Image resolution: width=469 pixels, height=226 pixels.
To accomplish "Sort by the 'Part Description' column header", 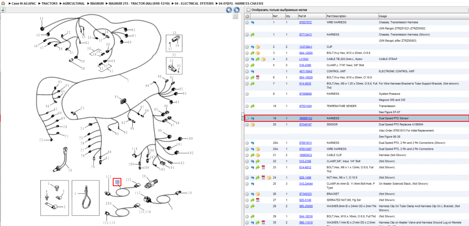I will coord(351,16).
